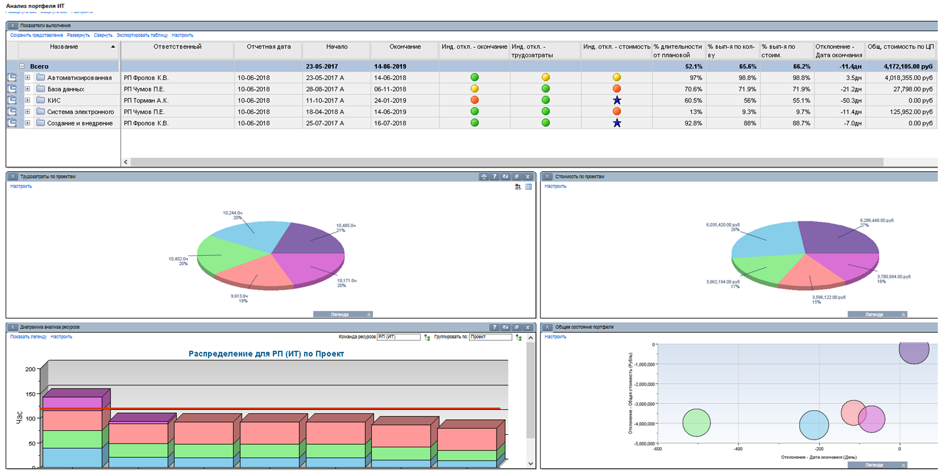Print the Трудозатраты по проектам chart

coord(483,177)
